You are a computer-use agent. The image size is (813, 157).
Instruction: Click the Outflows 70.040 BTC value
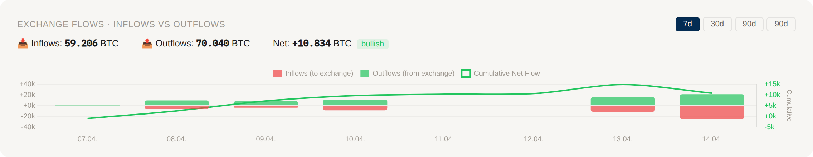[213, 44]
